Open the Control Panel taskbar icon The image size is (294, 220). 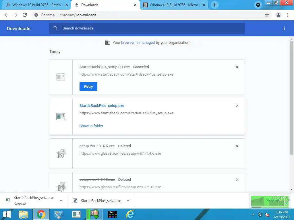[x=59, y=214]
